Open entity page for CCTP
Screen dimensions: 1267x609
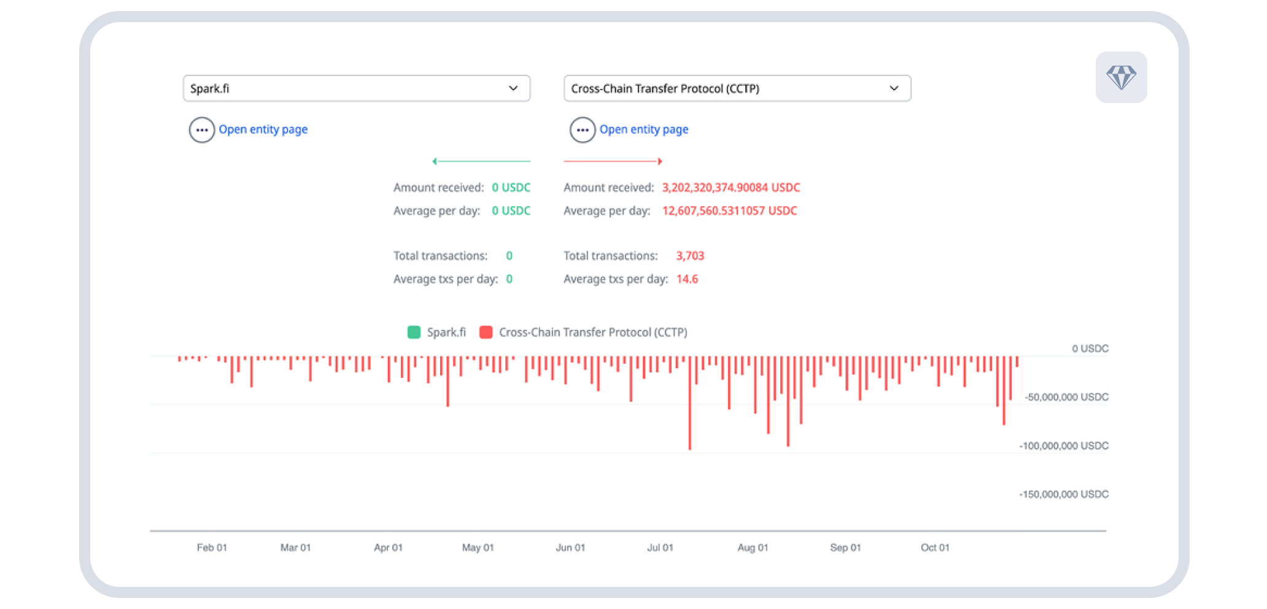(644, 129)
